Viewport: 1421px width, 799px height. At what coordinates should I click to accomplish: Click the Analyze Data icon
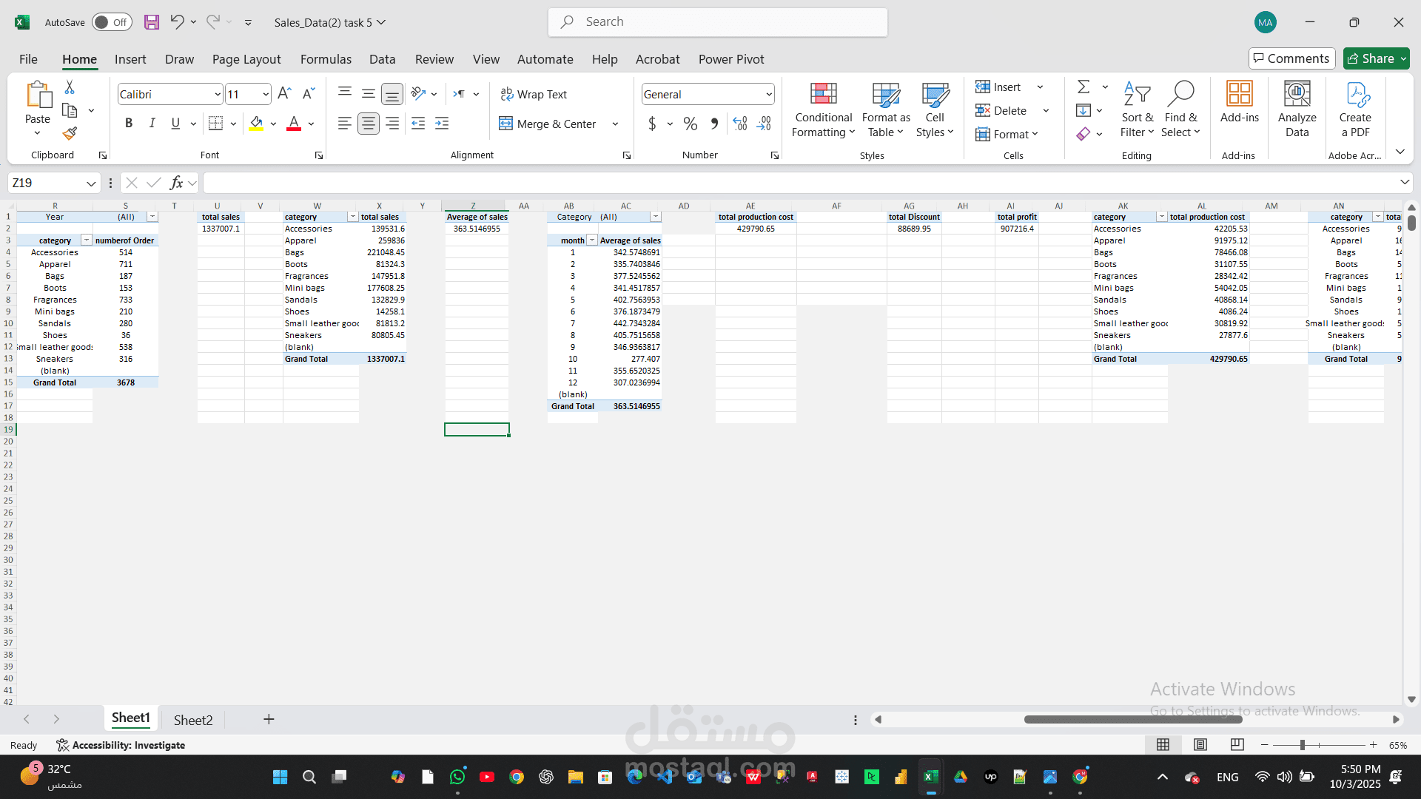pos(1297,95)
